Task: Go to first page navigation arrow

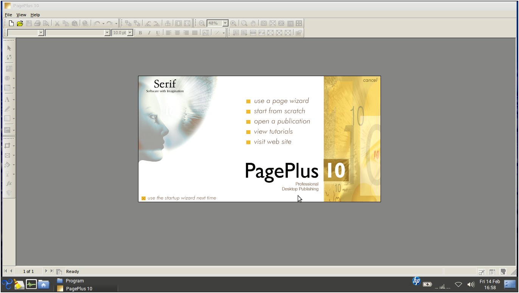Action: coord(6,271)
